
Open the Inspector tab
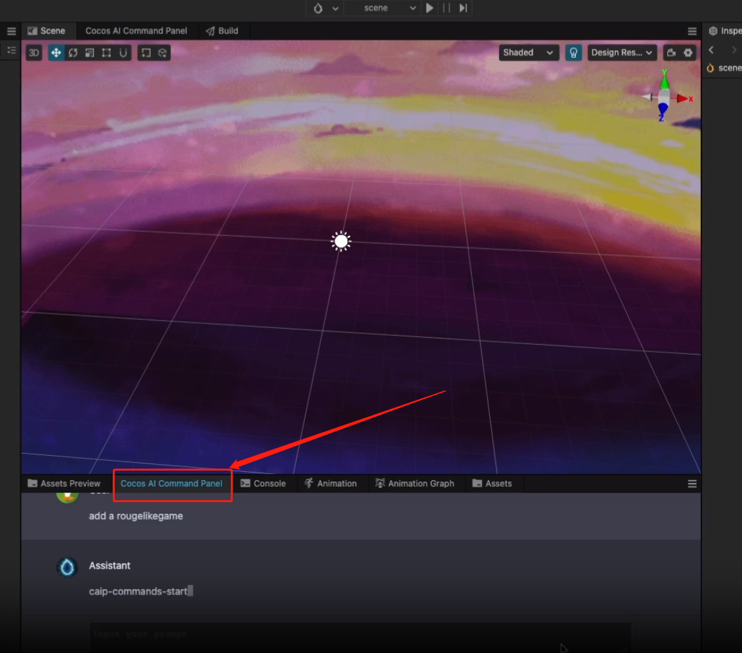725,31
